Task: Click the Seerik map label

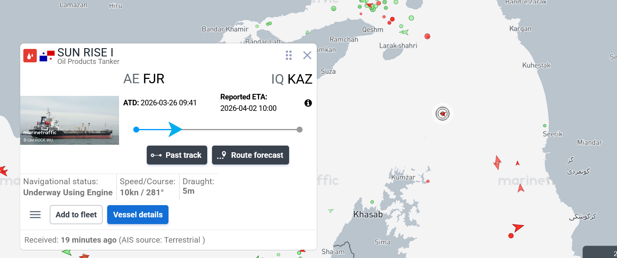Action: pyautogui.click(x=553, y=134)
